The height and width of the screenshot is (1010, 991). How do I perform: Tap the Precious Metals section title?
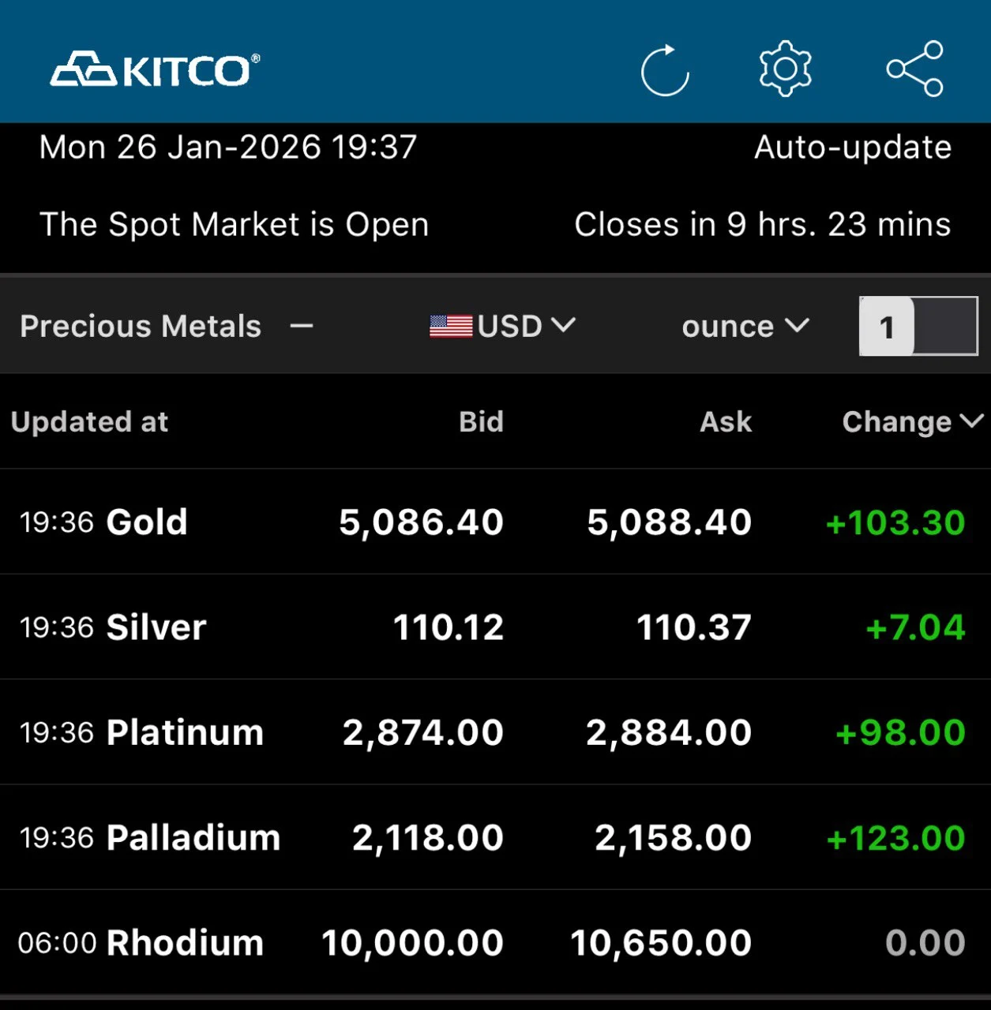pyautogui.click(x=141, y=326)
